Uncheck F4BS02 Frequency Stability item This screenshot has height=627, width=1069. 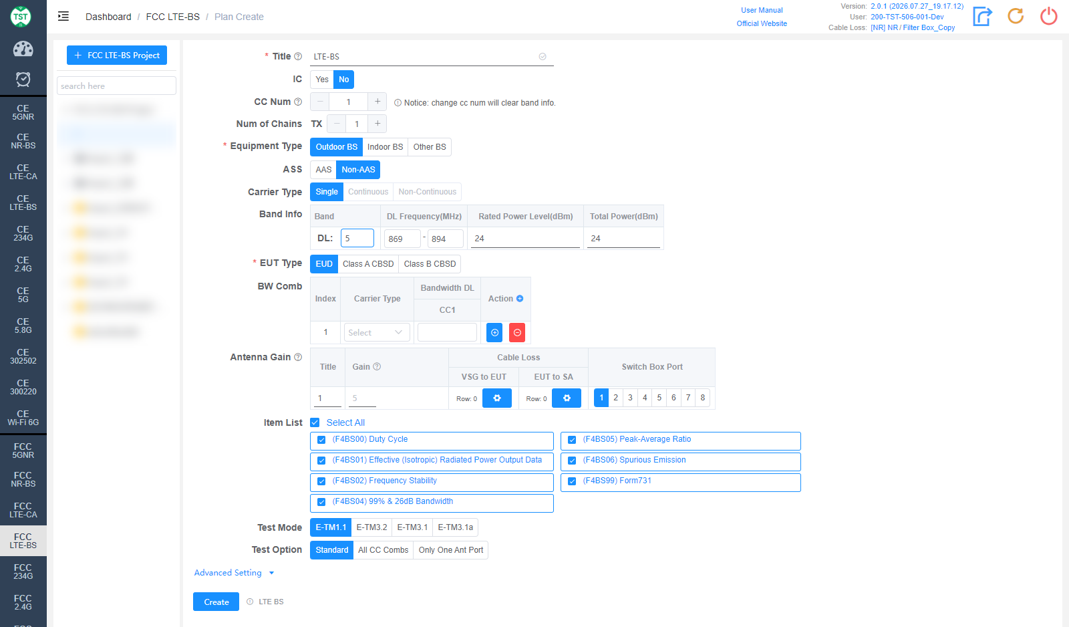tap(321, 481)
